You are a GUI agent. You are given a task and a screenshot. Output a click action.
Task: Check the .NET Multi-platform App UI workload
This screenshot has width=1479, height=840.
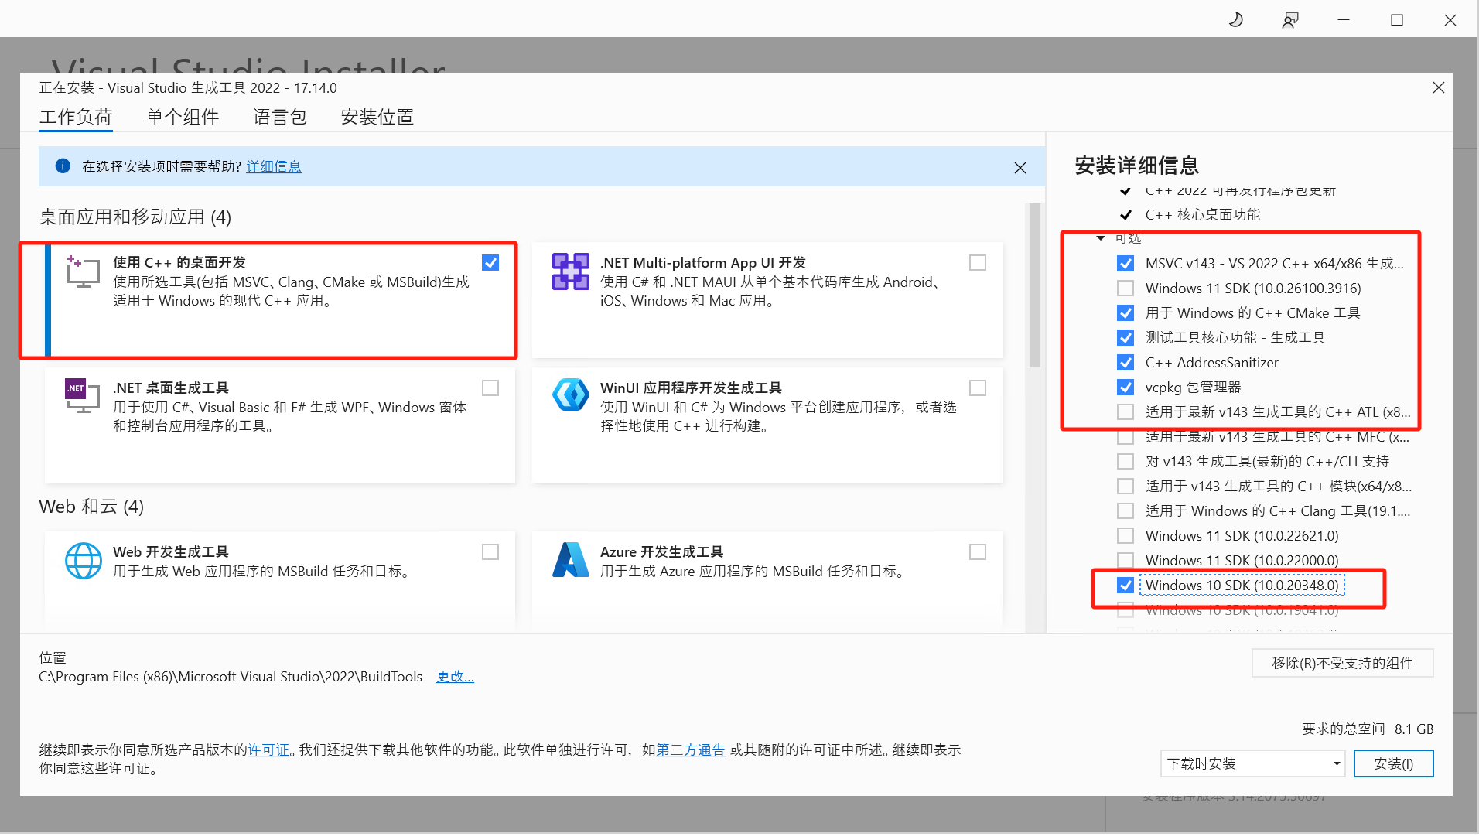click(x=978, y=263)
